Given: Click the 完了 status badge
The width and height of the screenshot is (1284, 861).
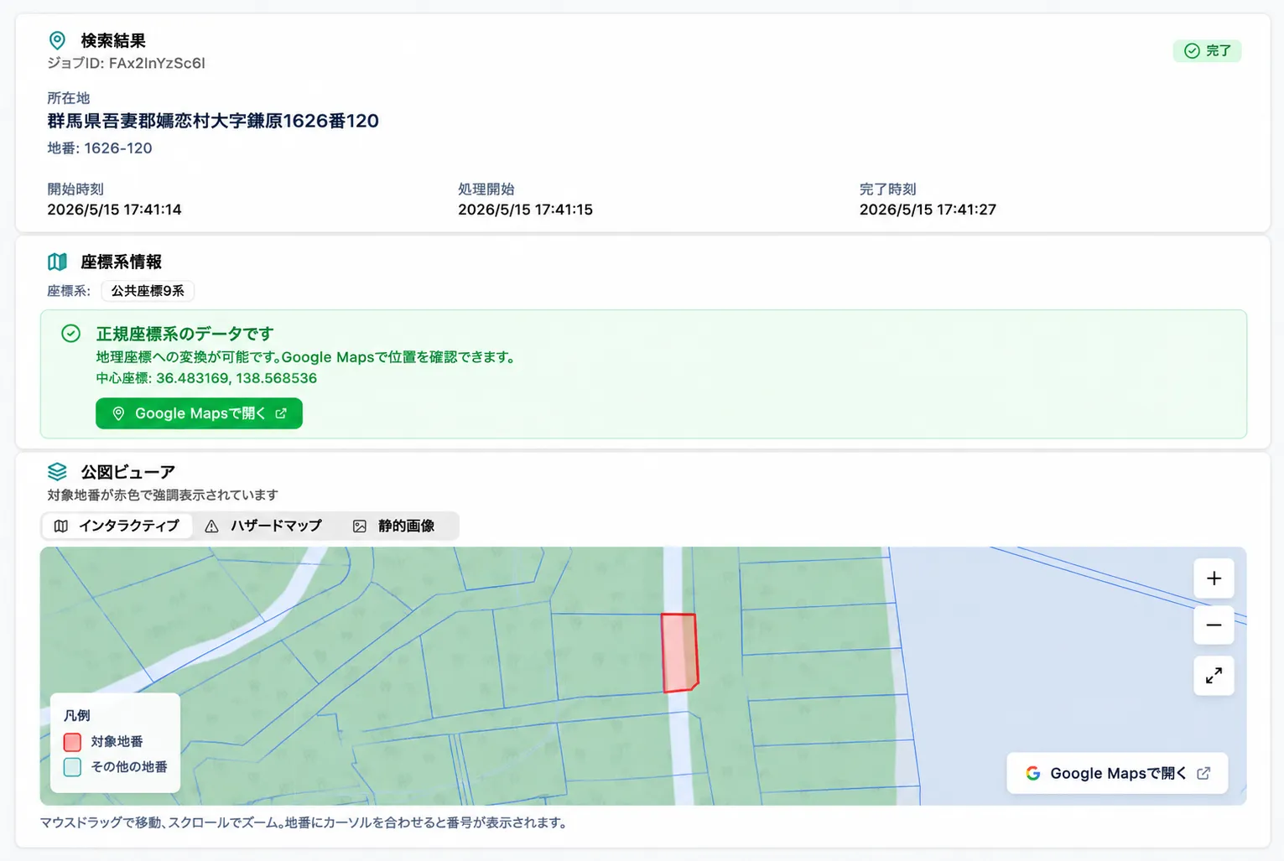Looking at the screenshot, I should pos(1207,51).
